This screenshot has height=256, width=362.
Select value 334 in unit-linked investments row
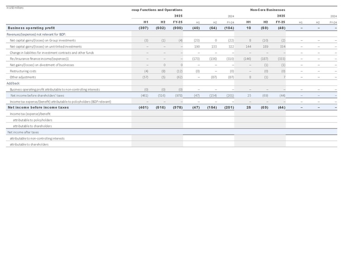[x=282, y=47]
